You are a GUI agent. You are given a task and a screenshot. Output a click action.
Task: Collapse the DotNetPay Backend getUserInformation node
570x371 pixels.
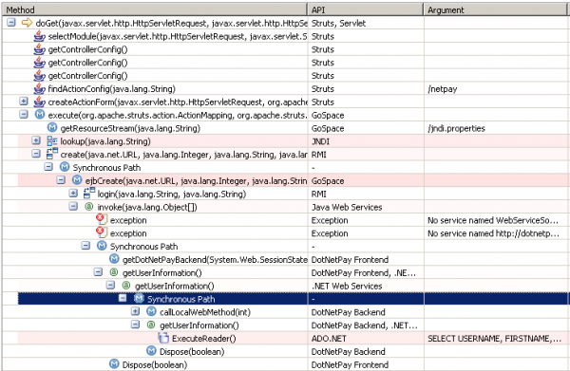(135, 325)
